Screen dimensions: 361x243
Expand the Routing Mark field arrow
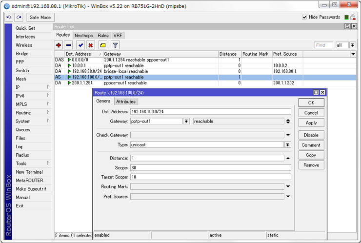(288, 186)
